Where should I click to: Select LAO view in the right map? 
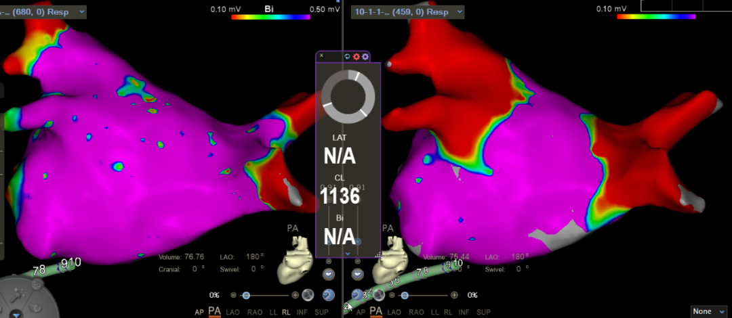point(395,312)
